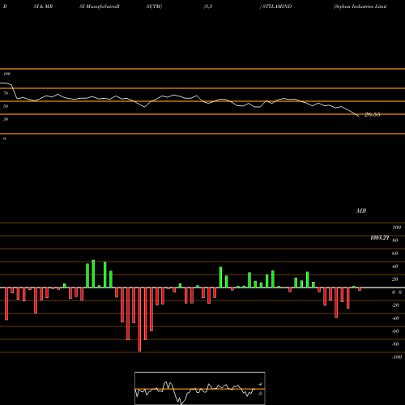Select the RSI axis label 50
Image resolution: width=405 pixels, height=405 pixels.
[6, 106]
